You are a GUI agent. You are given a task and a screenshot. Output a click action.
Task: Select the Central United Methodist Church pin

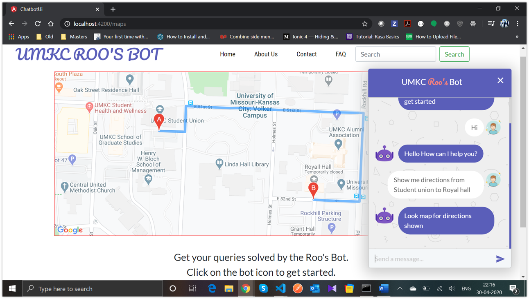64,187
